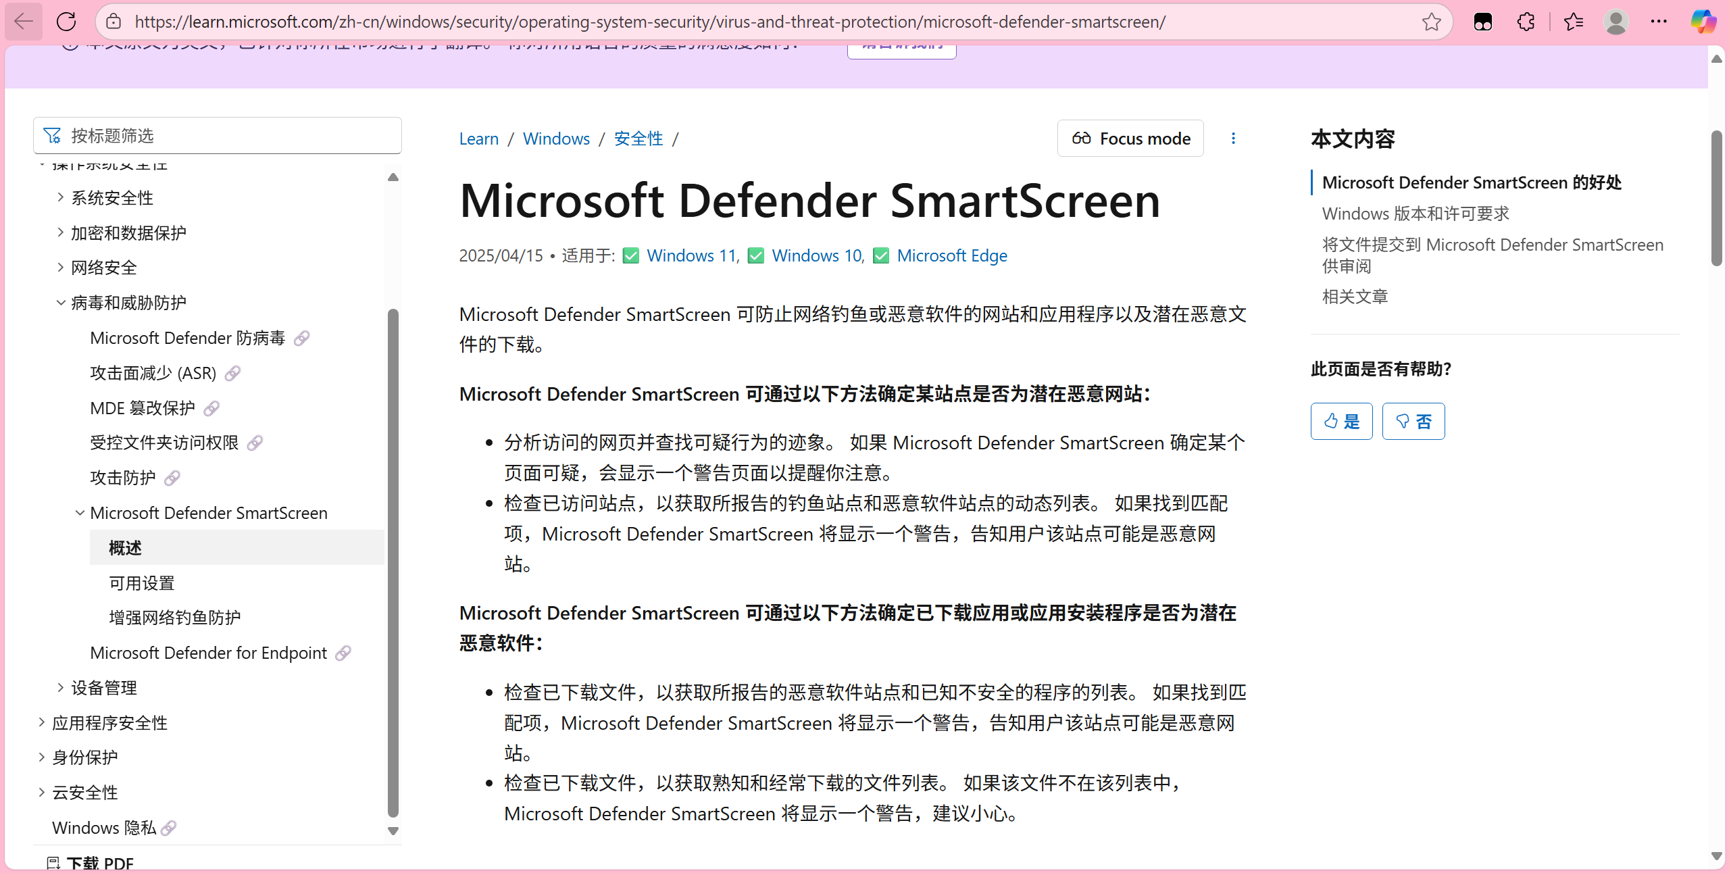Expand the 应用程序安全性 tree node
The image size is (1729, 873).
point(41,722)
